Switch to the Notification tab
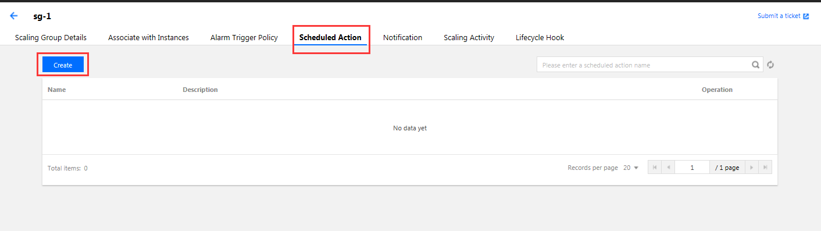Image resolution: width=821 pixels, height=231 pixels. click(x=402, y=37)
